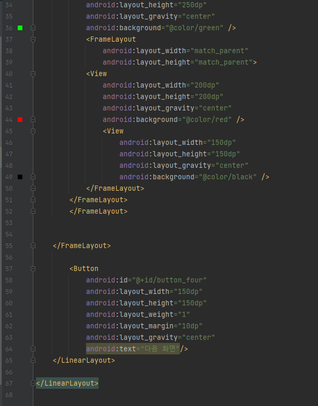Toggle fold marker on line 52
318x406 pixels.
(33, 211)
